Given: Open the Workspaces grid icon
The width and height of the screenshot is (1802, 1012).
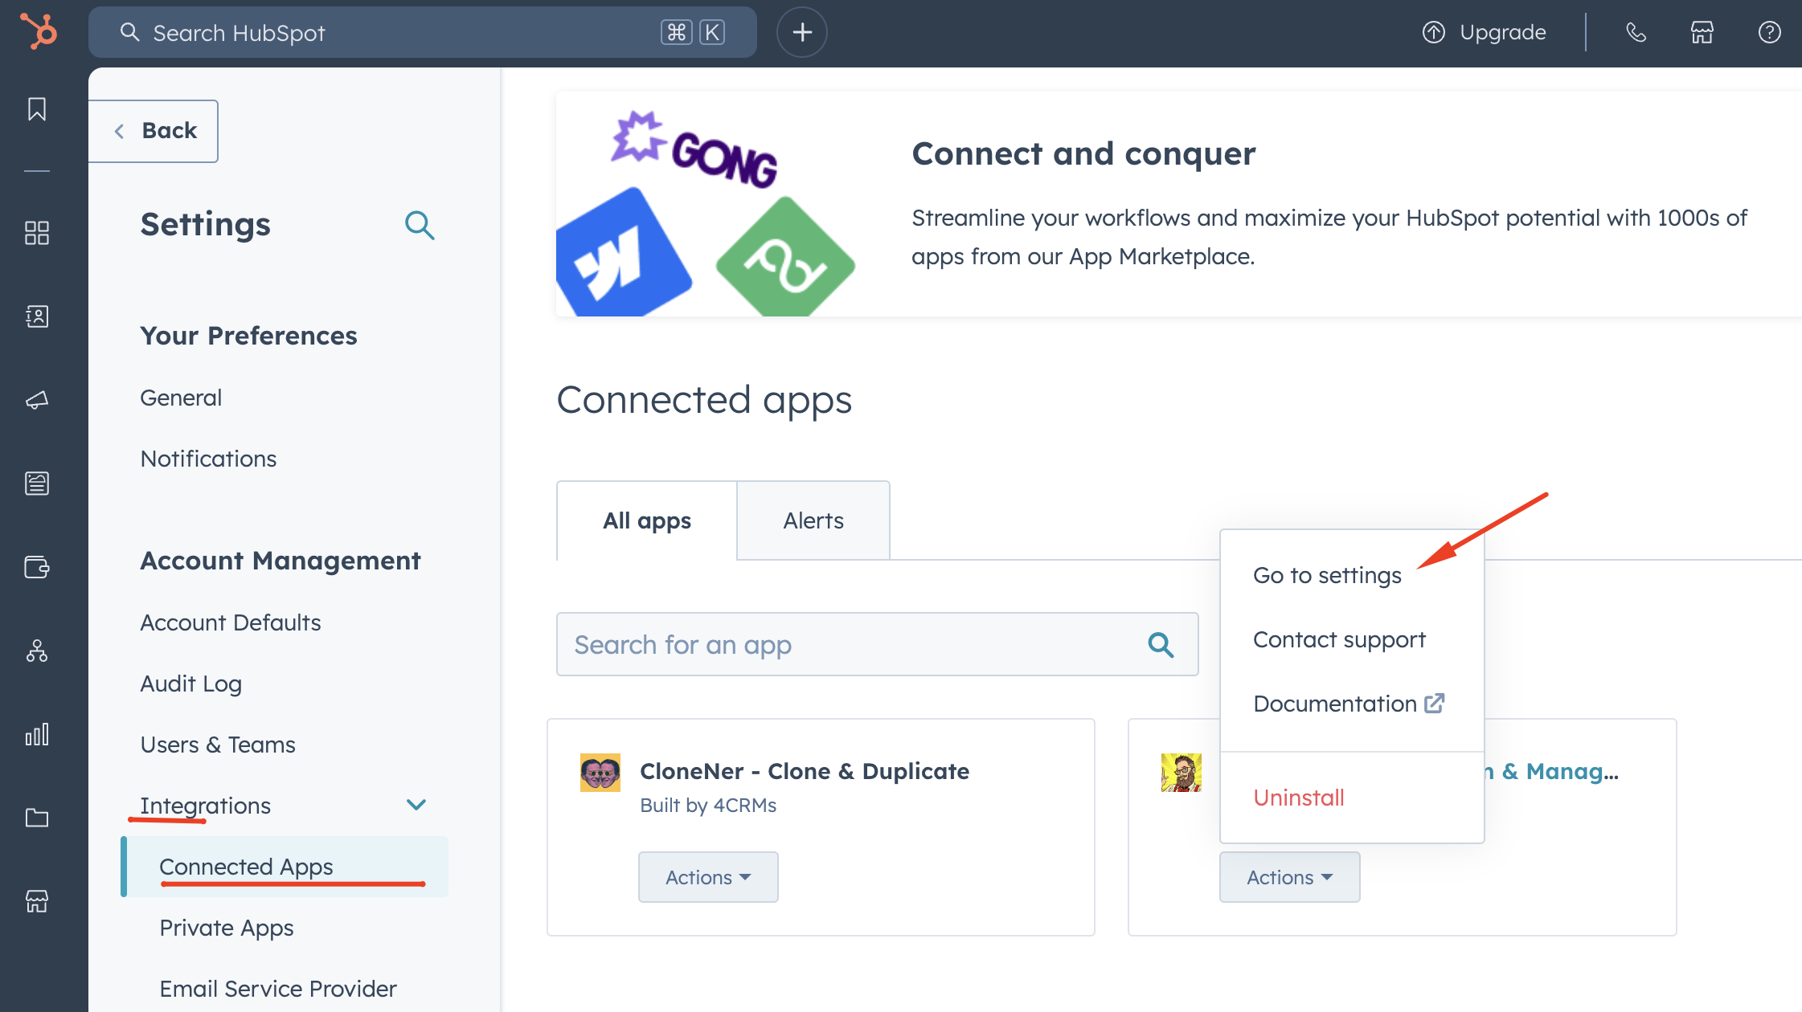Looking at the screenshot, I should pos(37,233).
